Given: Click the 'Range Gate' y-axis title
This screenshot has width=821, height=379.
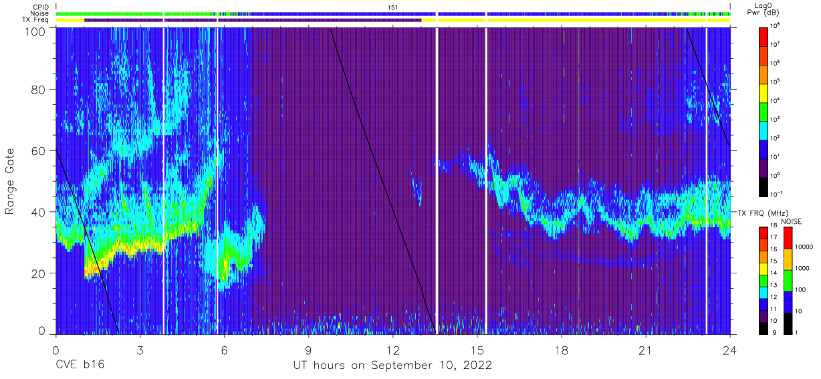Looking at the screenshot, I should tap(10, 182).
